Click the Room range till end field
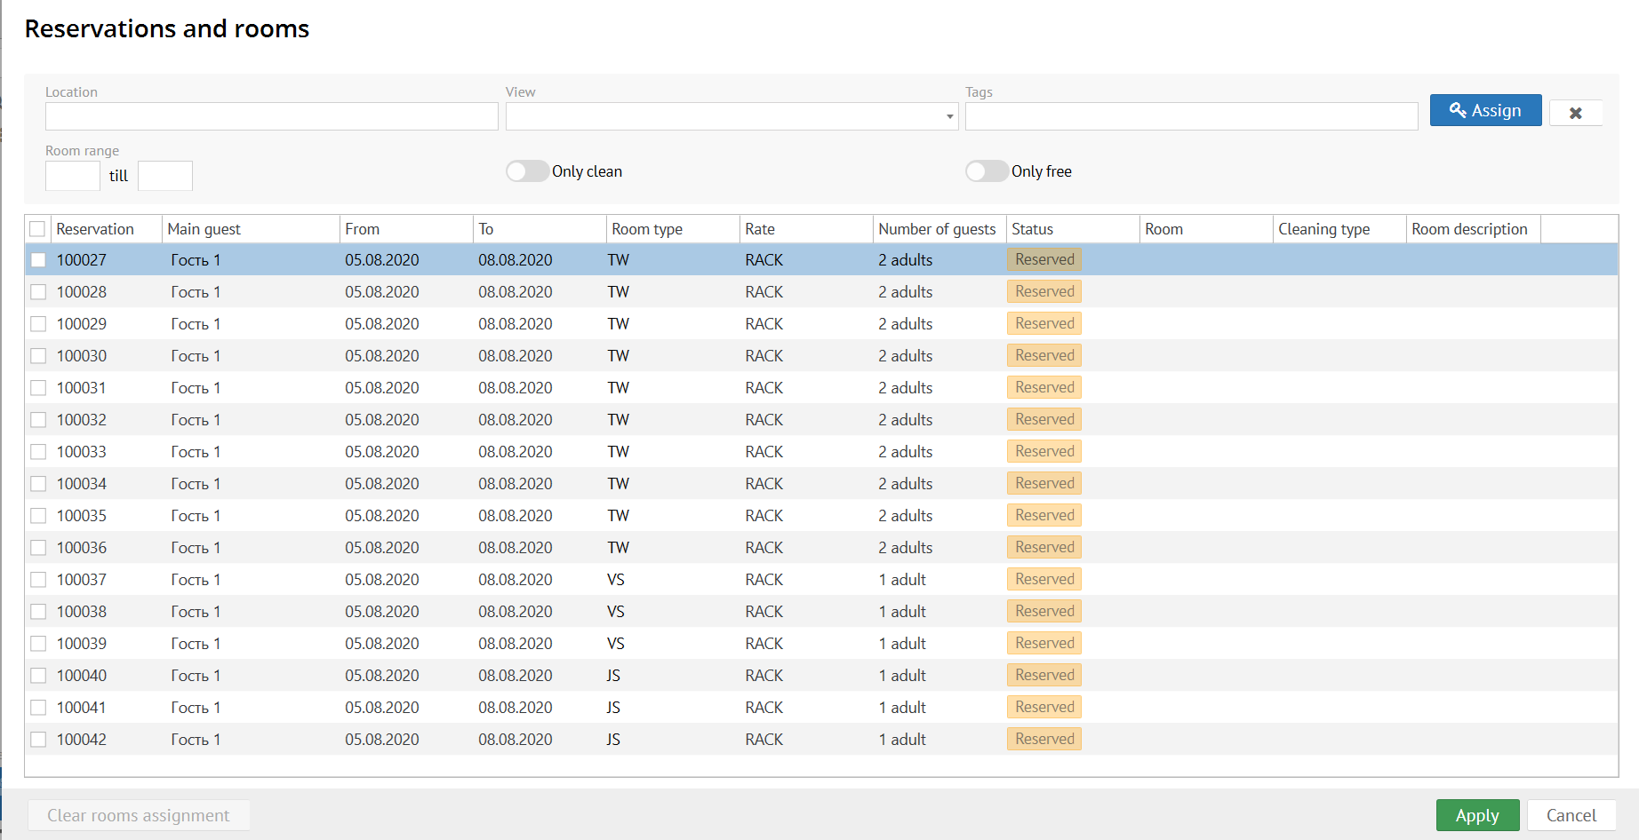The height and width of the screenshot is (840, 1639). click(165, 176)
